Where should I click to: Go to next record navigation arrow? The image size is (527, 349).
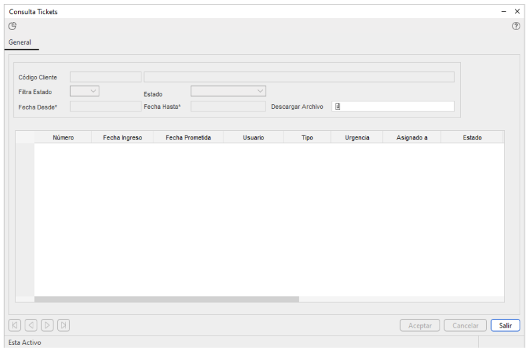(x=47, y=325)
